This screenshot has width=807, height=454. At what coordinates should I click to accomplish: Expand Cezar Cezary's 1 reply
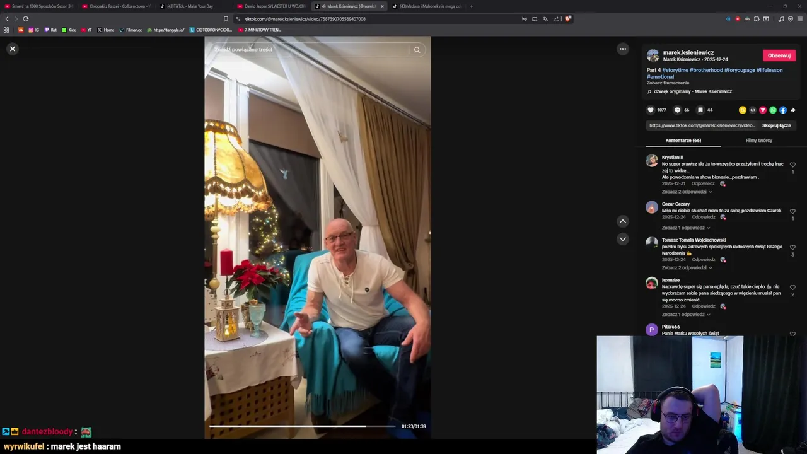coord(686,228)
